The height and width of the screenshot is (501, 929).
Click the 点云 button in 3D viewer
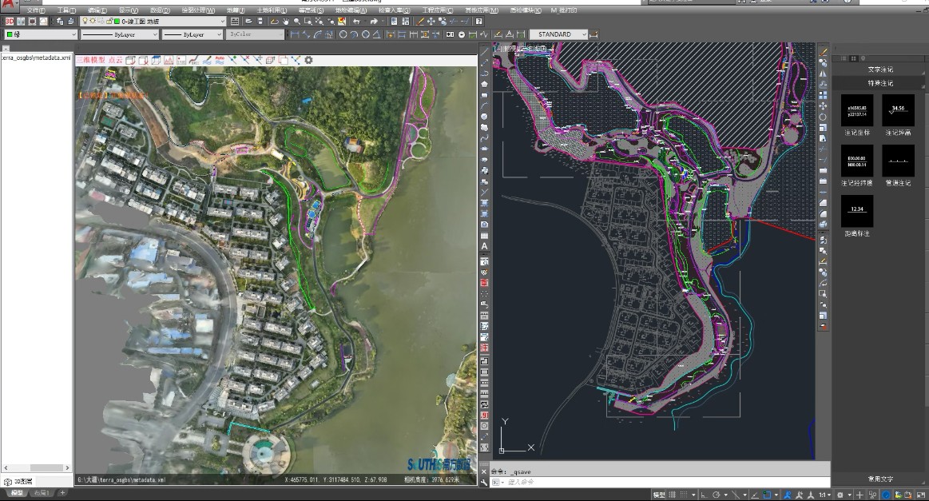click(115, 60)
